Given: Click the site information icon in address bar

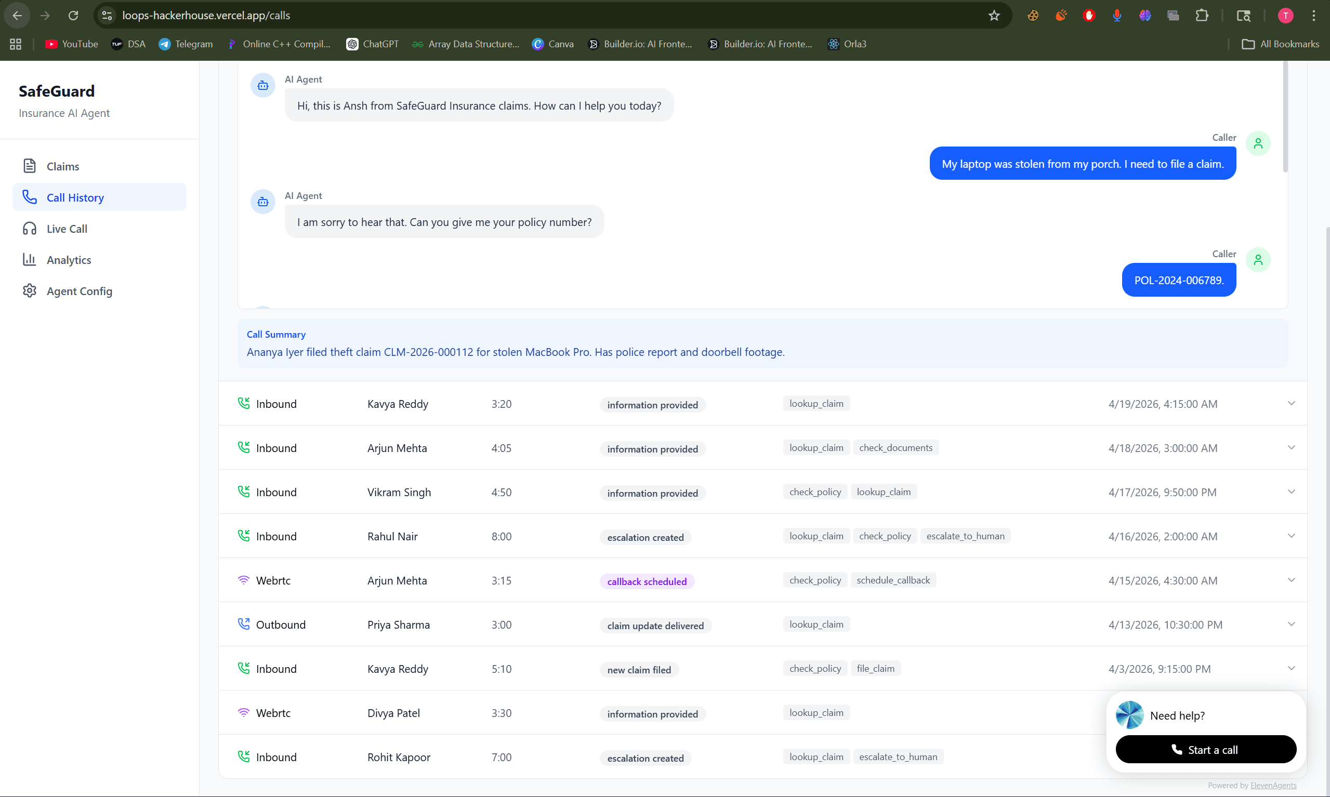Looking at the screenshot, I should tap(107, 16).
